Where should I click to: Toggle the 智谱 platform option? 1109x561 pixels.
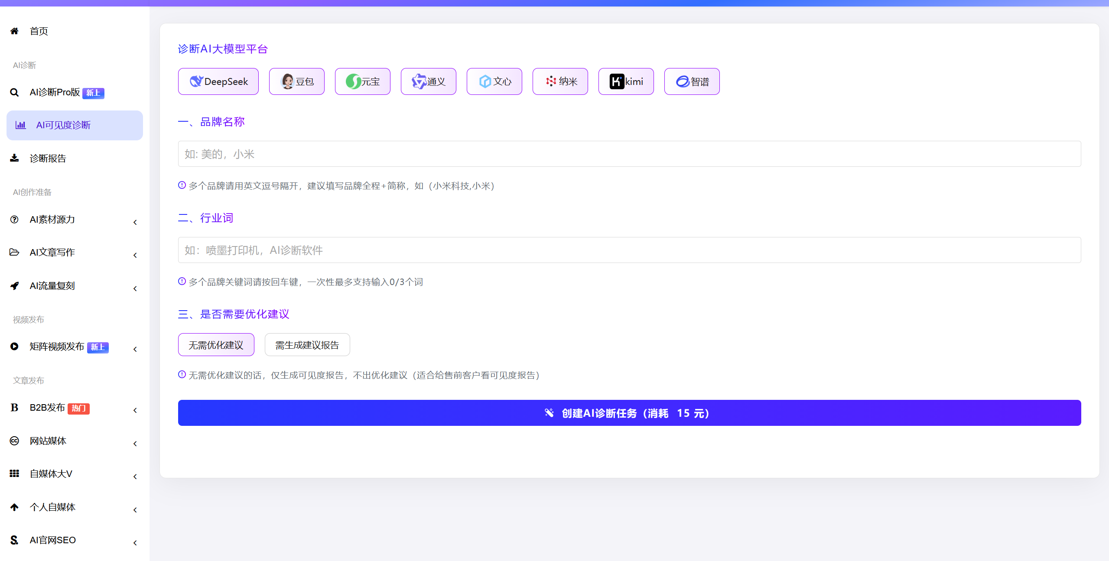click(x=692, y=81)
